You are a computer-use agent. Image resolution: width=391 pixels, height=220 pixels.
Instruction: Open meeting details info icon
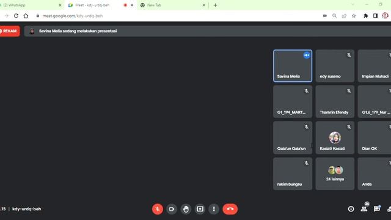pos(351,209)
